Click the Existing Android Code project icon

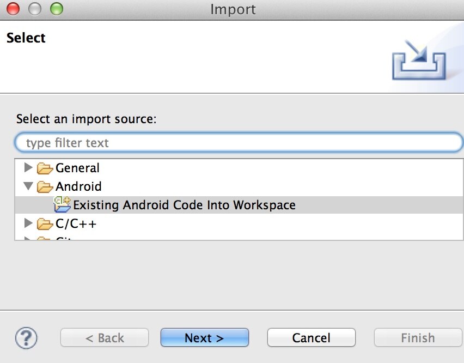click(62, 205)
